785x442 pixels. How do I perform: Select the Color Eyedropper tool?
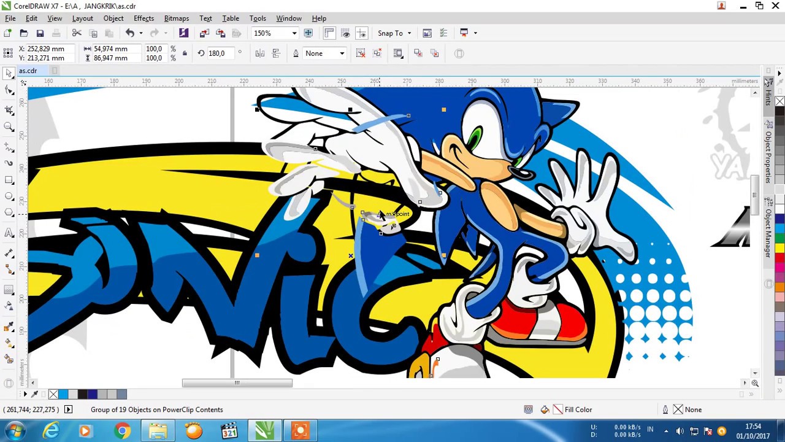pyautogui.click(x=9, y=325)
